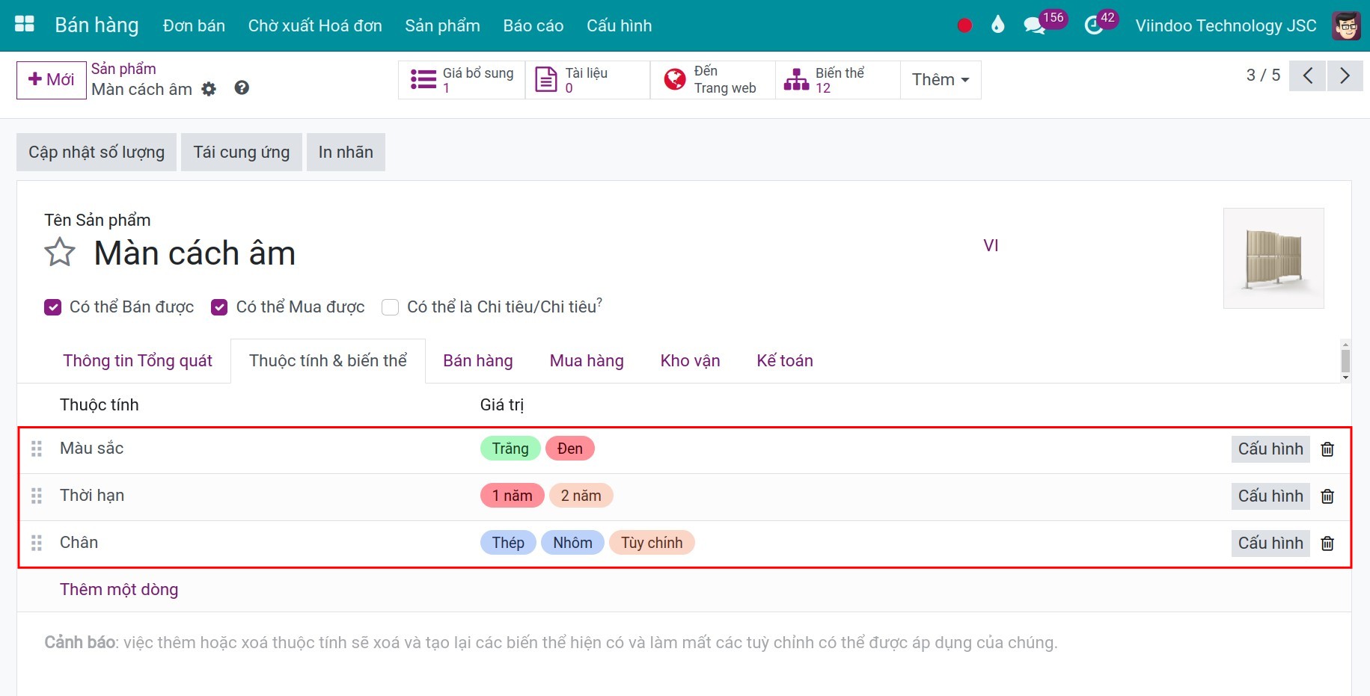Click Cấu hình button for Màu sắc
Viewport: 1370px width, 696px height.
click(x=1270, y=449)
